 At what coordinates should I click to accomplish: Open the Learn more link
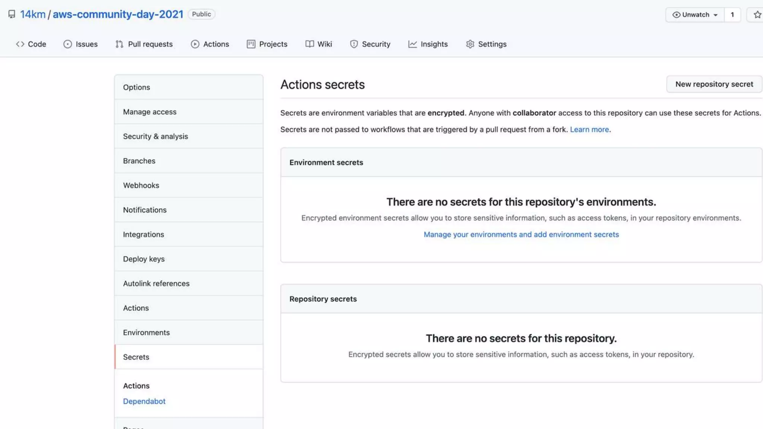pyautogui.click(x=589, y=129)
